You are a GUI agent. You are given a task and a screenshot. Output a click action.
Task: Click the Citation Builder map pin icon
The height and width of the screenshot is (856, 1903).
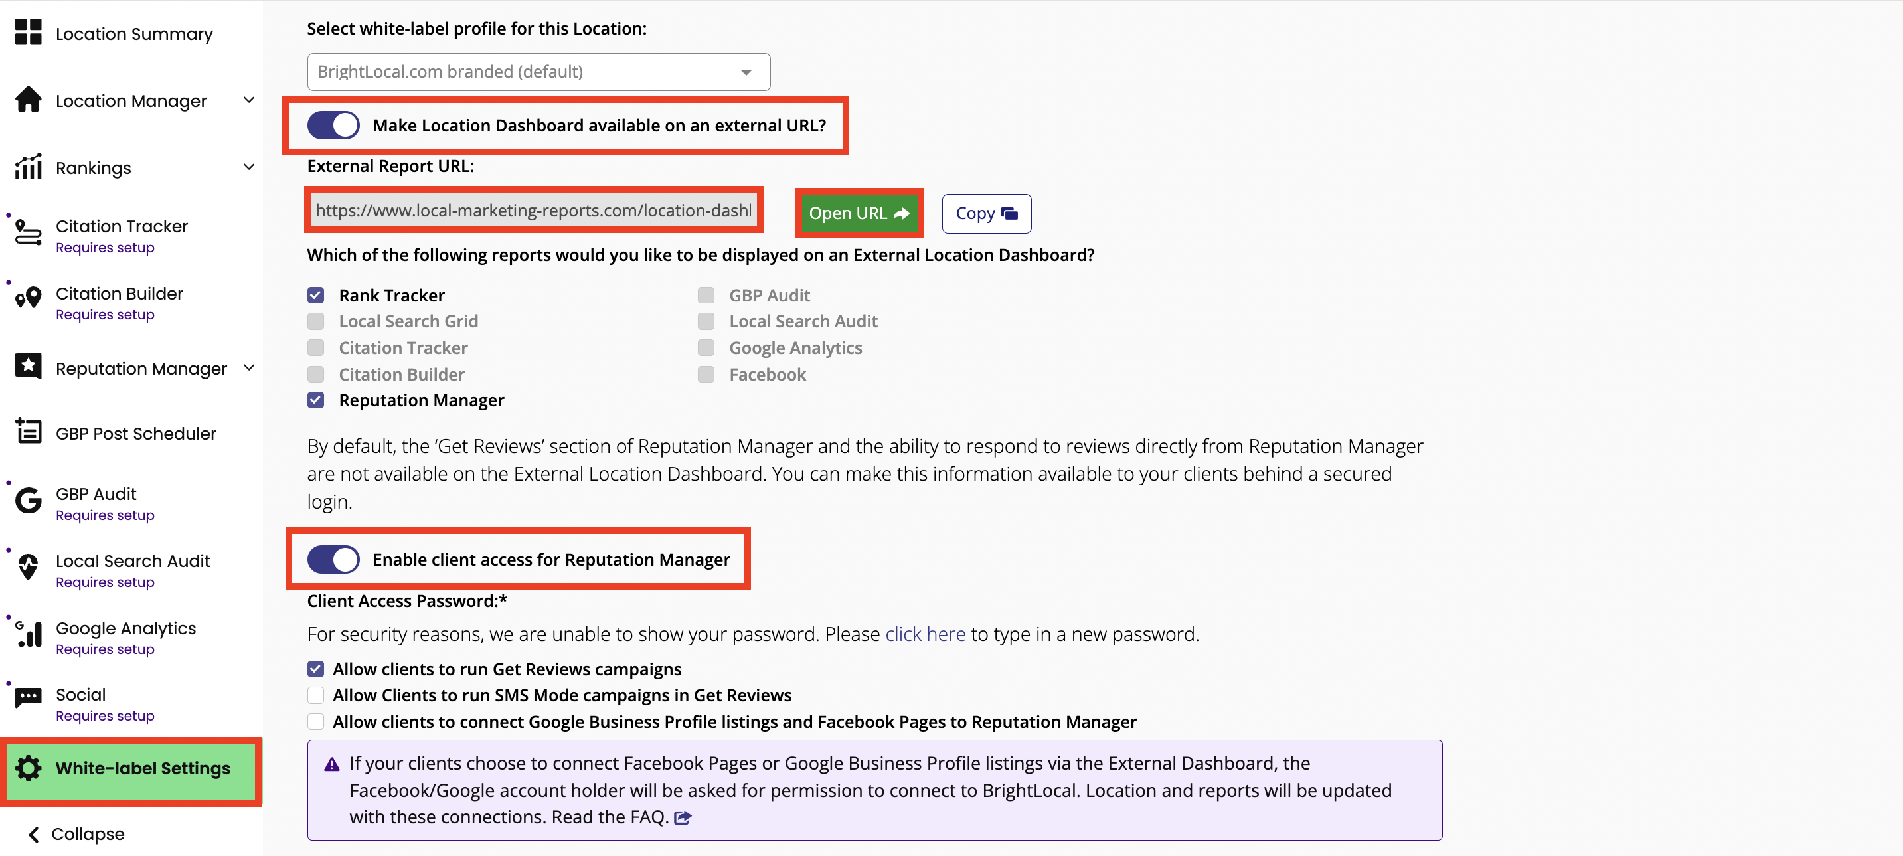[28, 298]
